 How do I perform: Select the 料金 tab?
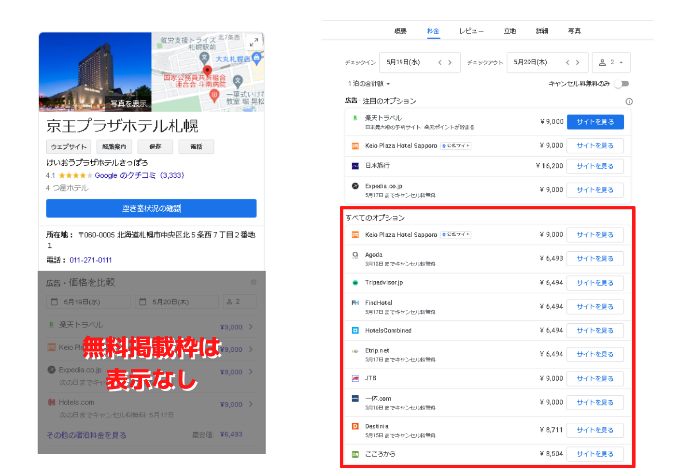coord(433,31)
